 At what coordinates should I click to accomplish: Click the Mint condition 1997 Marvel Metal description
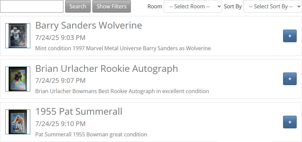[123, 48]
